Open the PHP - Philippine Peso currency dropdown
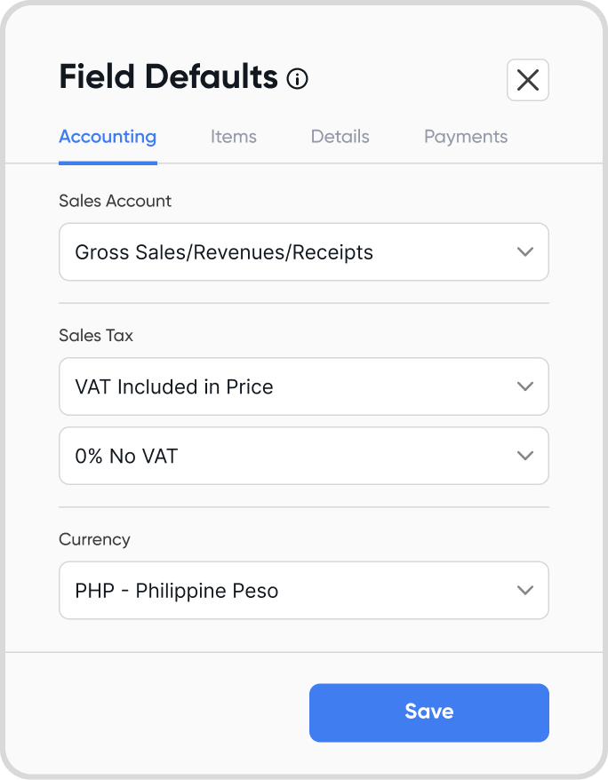608x780 pixels. [303, 591]
